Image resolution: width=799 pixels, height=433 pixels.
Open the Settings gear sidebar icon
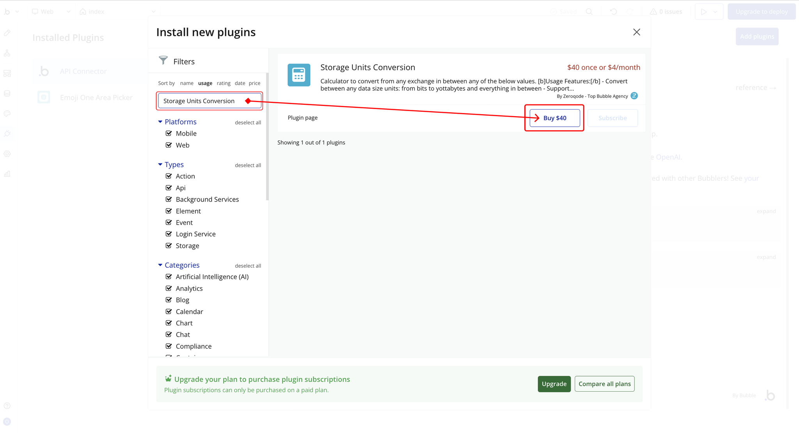pos(7,154)
